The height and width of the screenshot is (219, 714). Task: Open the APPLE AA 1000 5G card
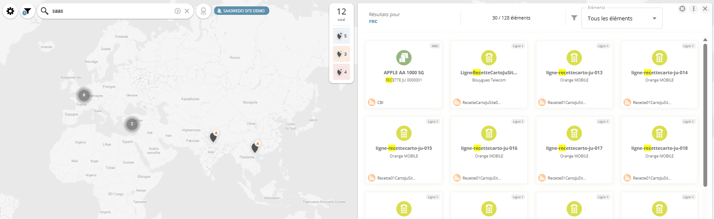point(404,74)
